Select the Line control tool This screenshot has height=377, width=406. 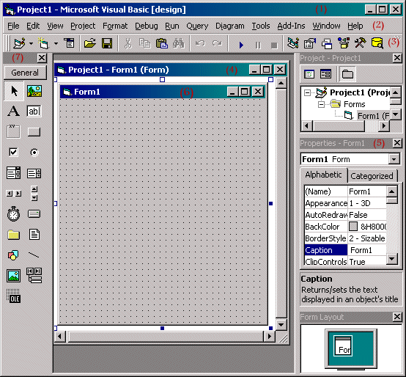click(34, 255)
